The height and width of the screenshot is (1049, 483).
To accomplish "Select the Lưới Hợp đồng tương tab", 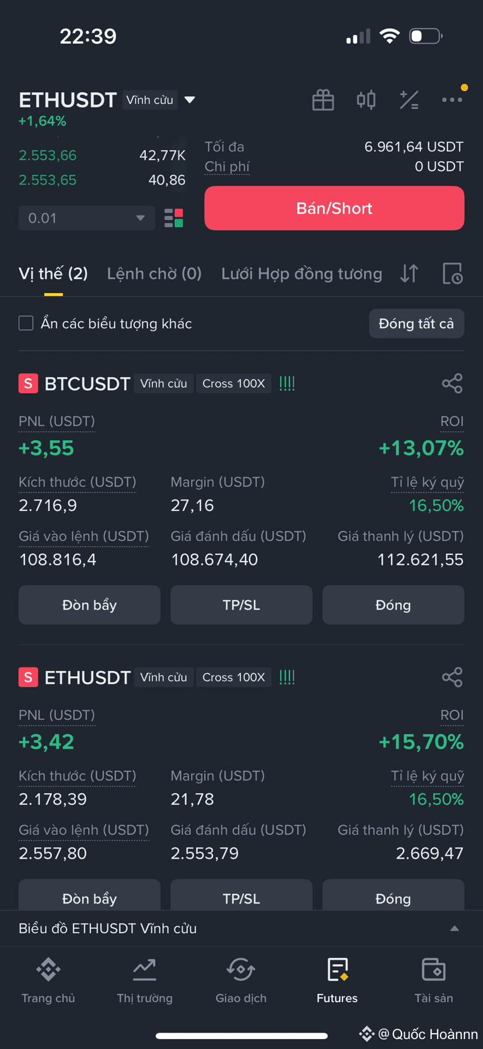I will coord(302,273).
